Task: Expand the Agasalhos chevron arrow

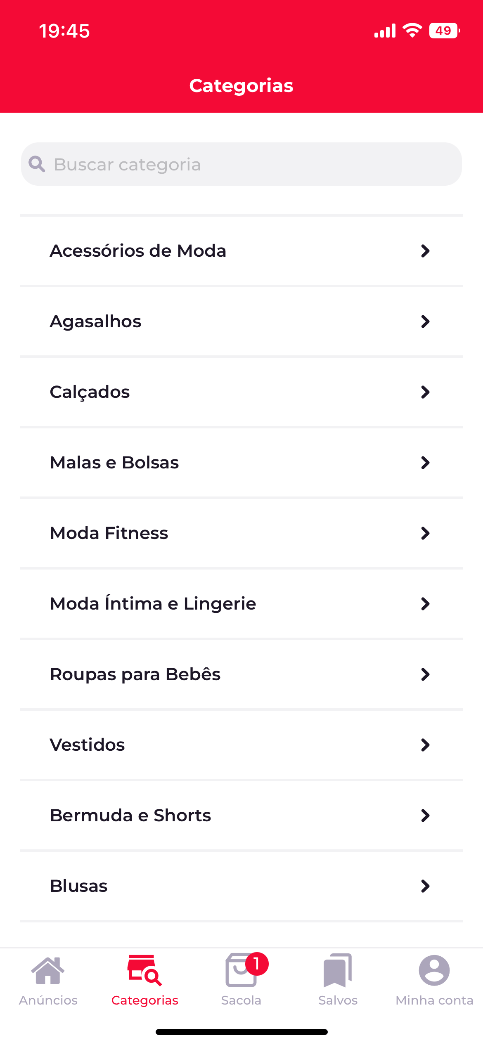Action: point(425,322)
